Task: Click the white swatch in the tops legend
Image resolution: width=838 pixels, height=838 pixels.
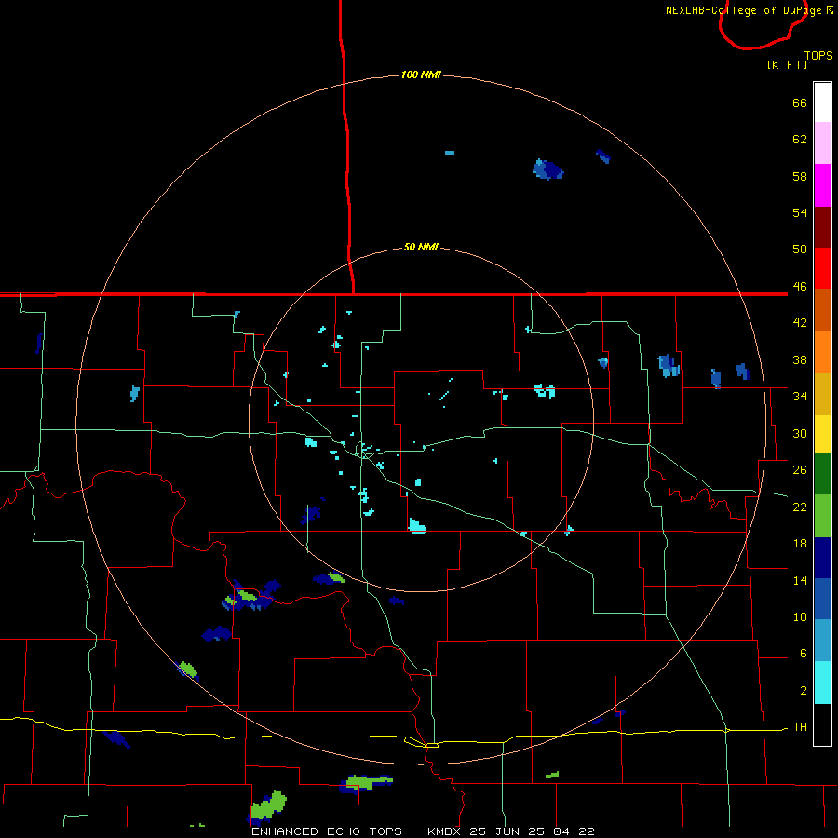Action: tap(822, 102)
